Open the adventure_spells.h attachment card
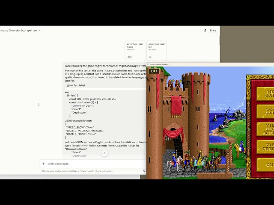Viewport: 274px width, 205px height. coord(157,51)
